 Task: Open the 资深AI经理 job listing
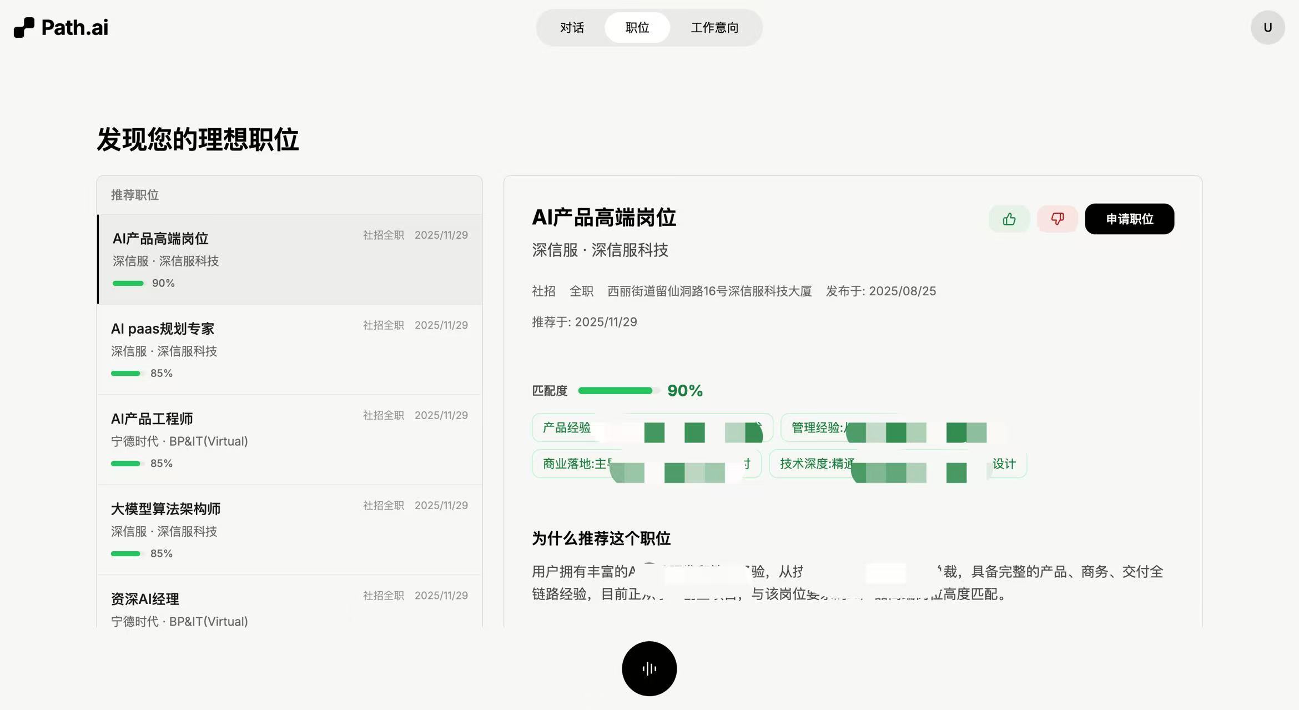tap(289, 608)
